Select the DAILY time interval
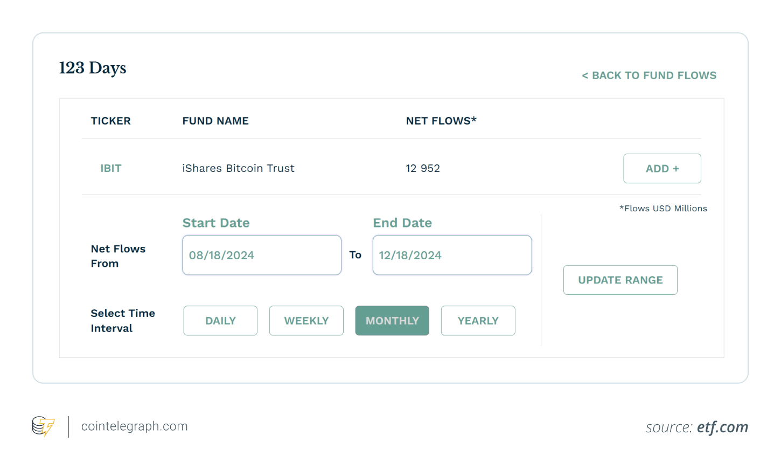This screenshot has height=470, width=781. (220, 320)
